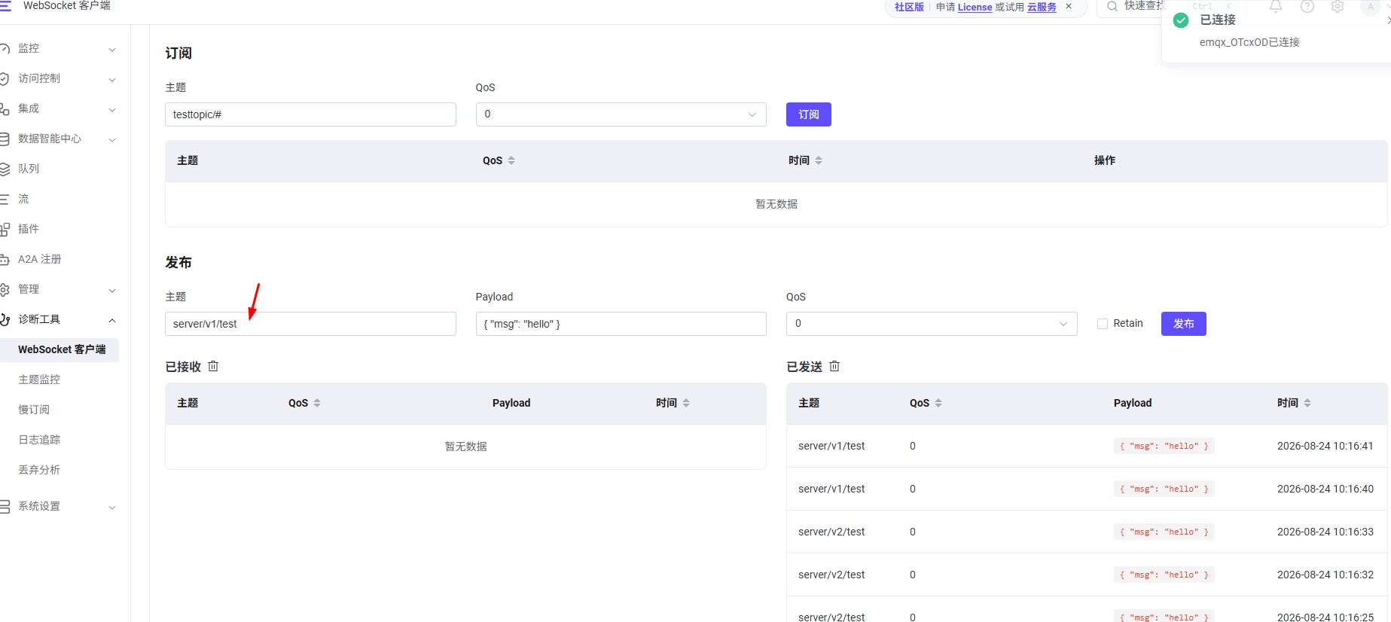This screenshot has height=622, width=1391.
Task: Open the help question mark icon
Action: [1307, 6]
